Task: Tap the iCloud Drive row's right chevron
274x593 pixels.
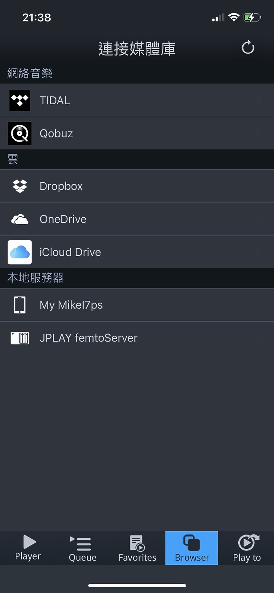Action: [x=259, y=252]
